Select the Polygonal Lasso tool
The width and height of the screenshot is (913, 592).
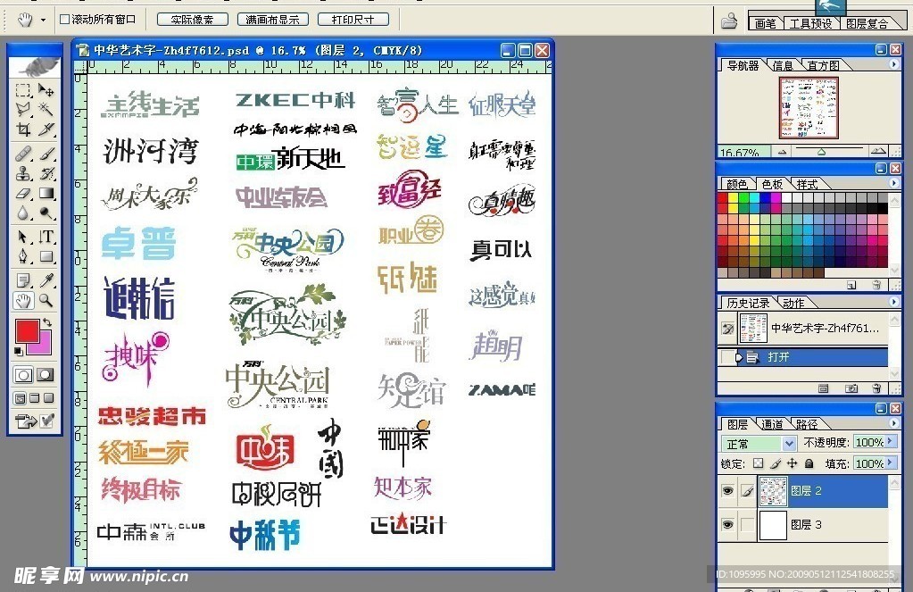[23, 109]
